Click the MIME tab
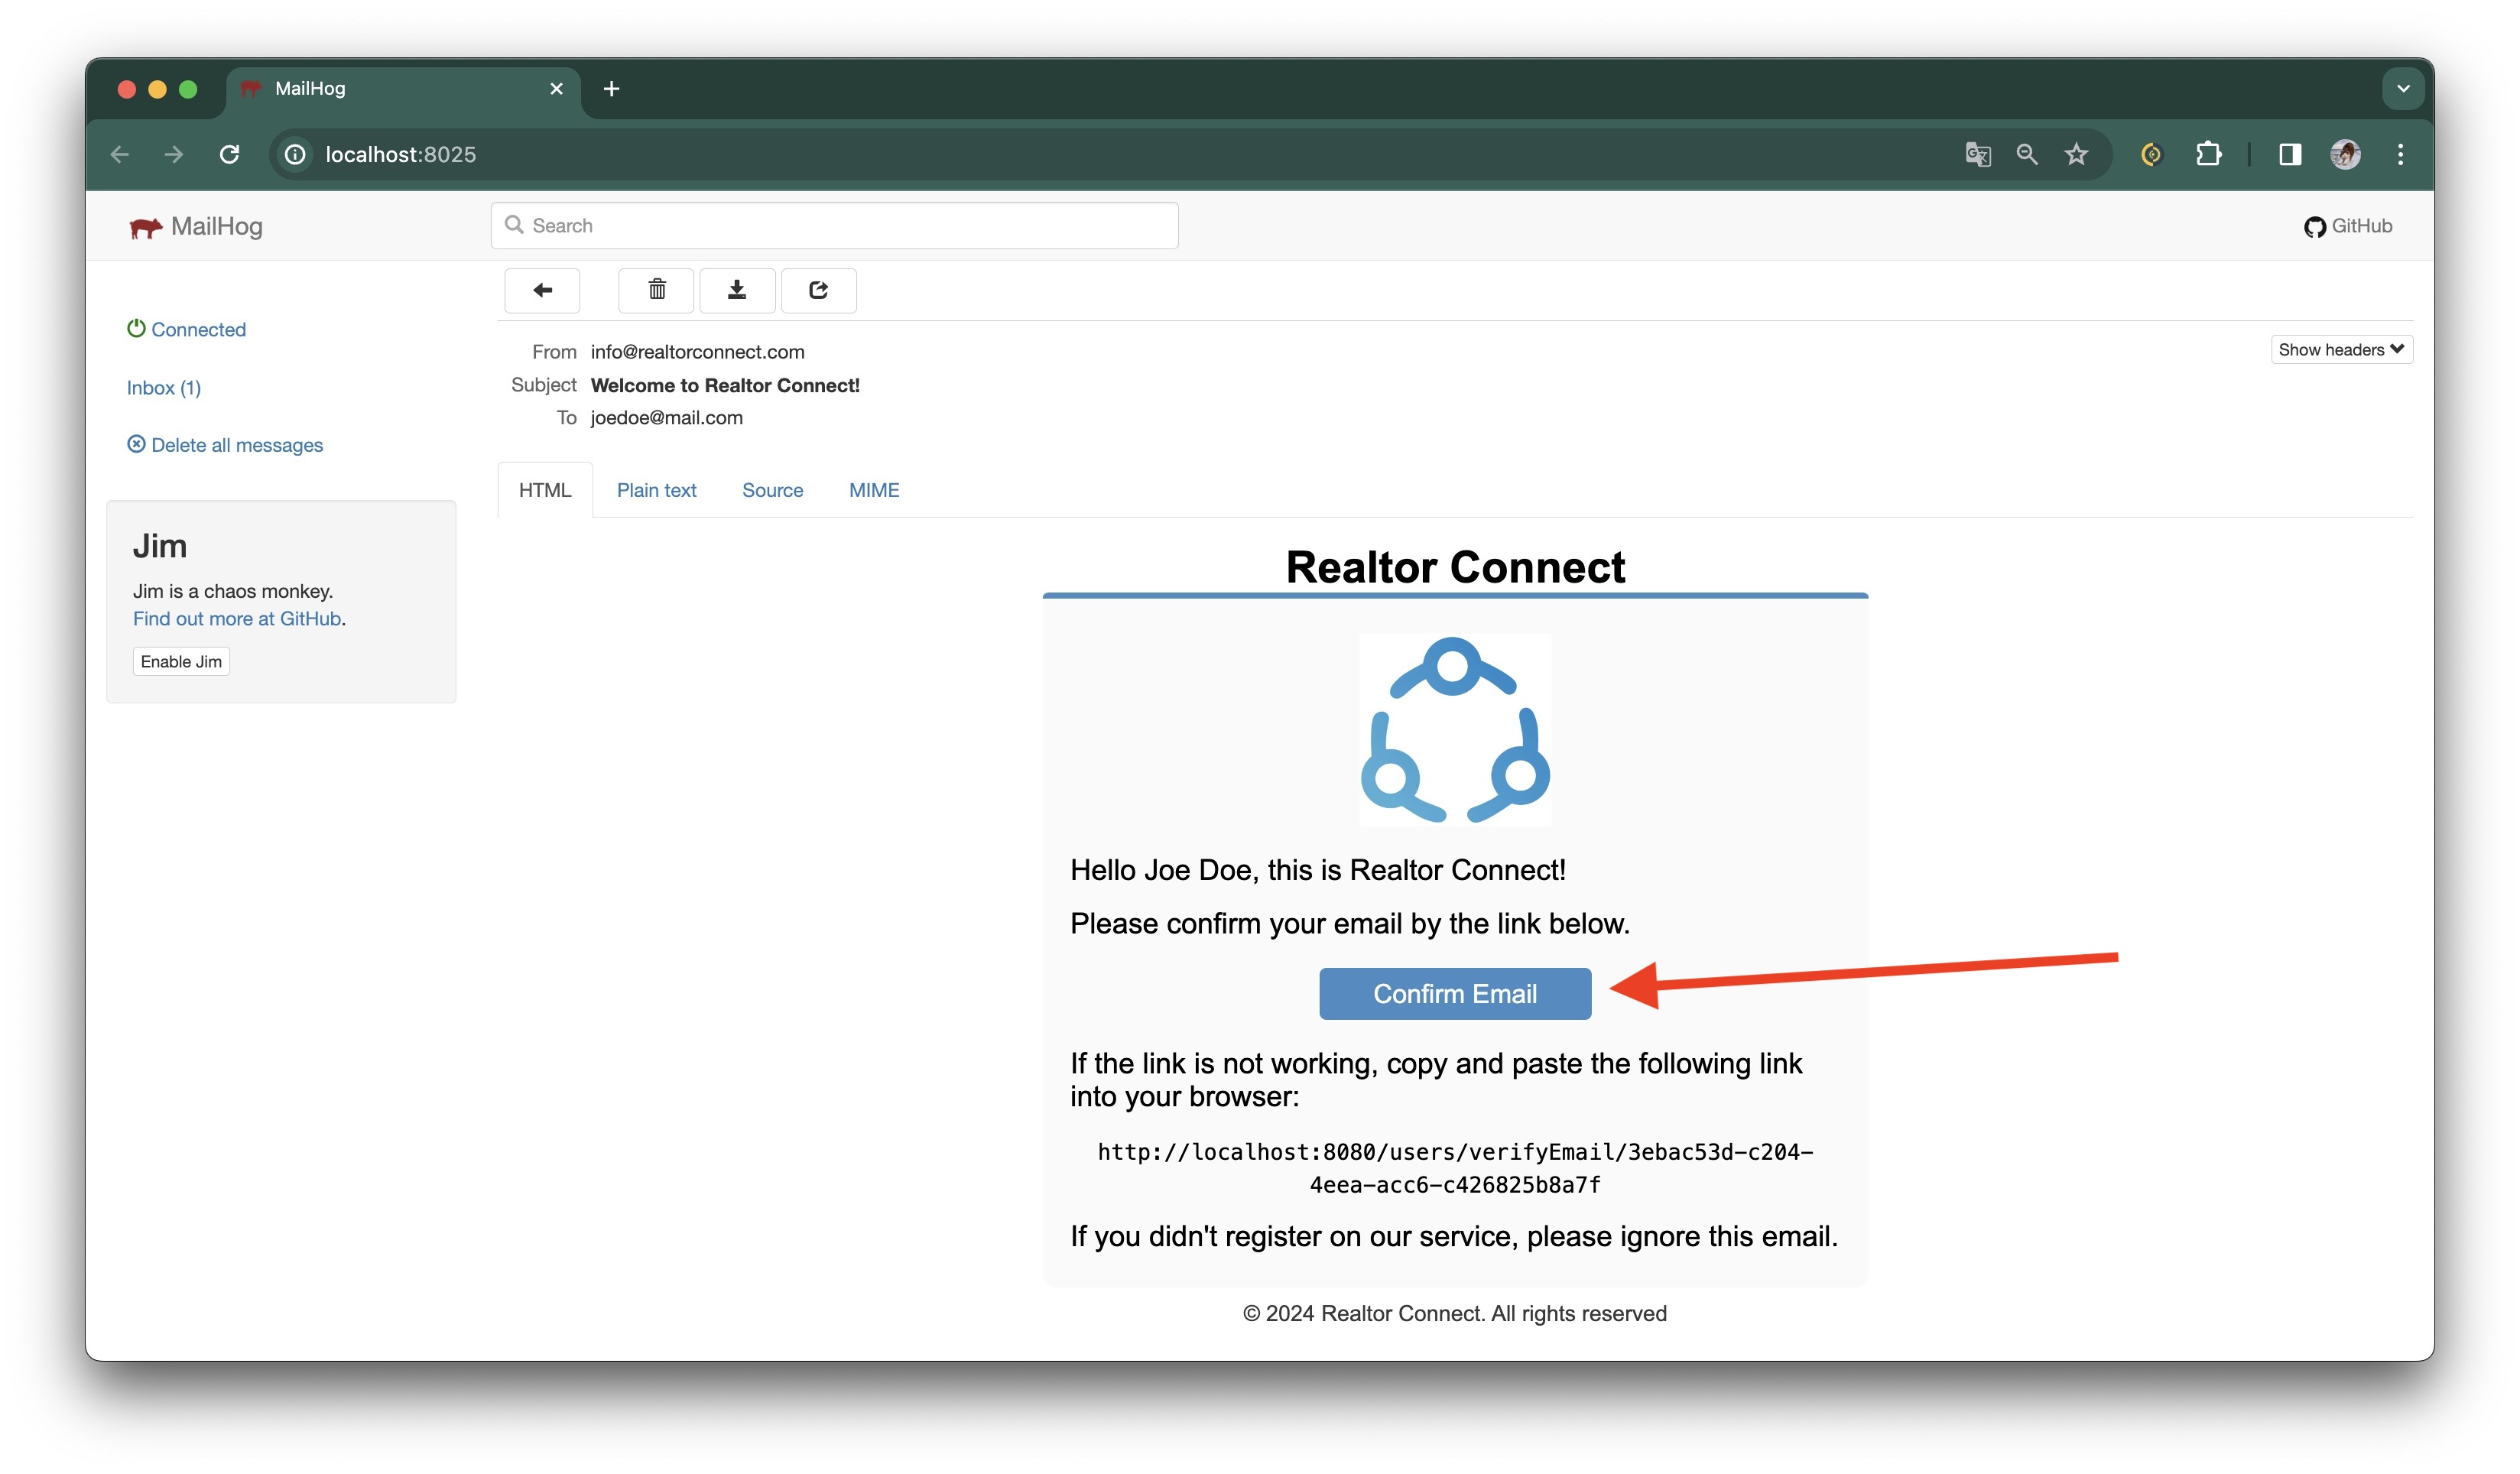 [x=874, y=489]
